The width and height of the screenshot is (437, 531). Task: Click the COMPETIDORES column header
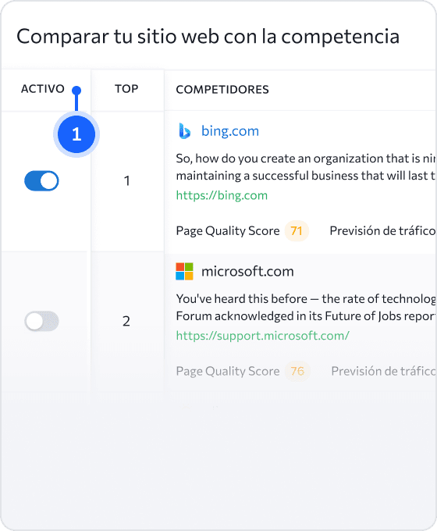(222, 89)
